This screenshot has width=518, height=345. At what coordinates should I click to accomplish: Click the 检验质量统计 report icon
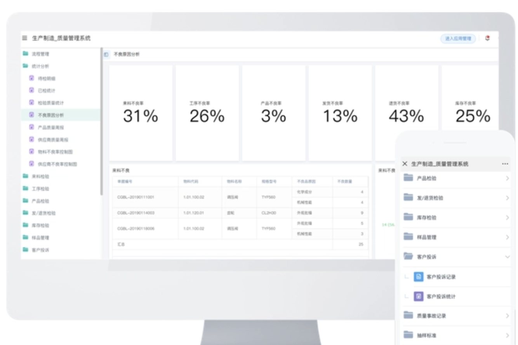click(32, 103)
